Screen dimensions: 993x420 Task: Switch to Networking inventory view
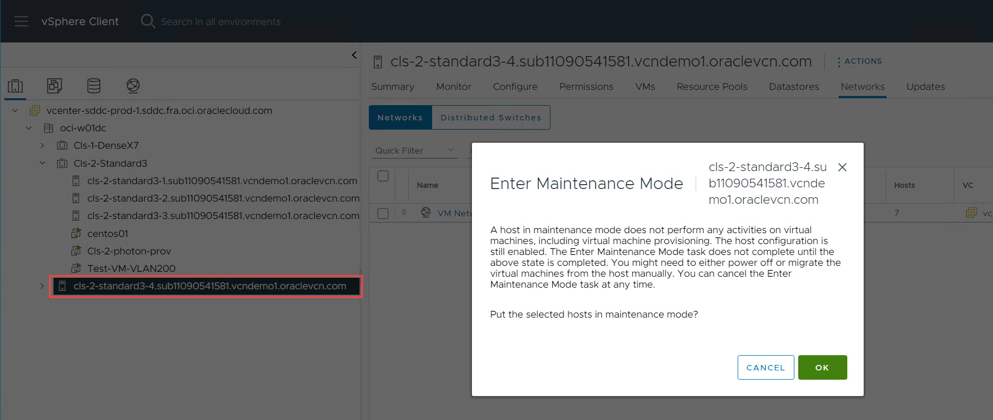(x=133, y=86)
